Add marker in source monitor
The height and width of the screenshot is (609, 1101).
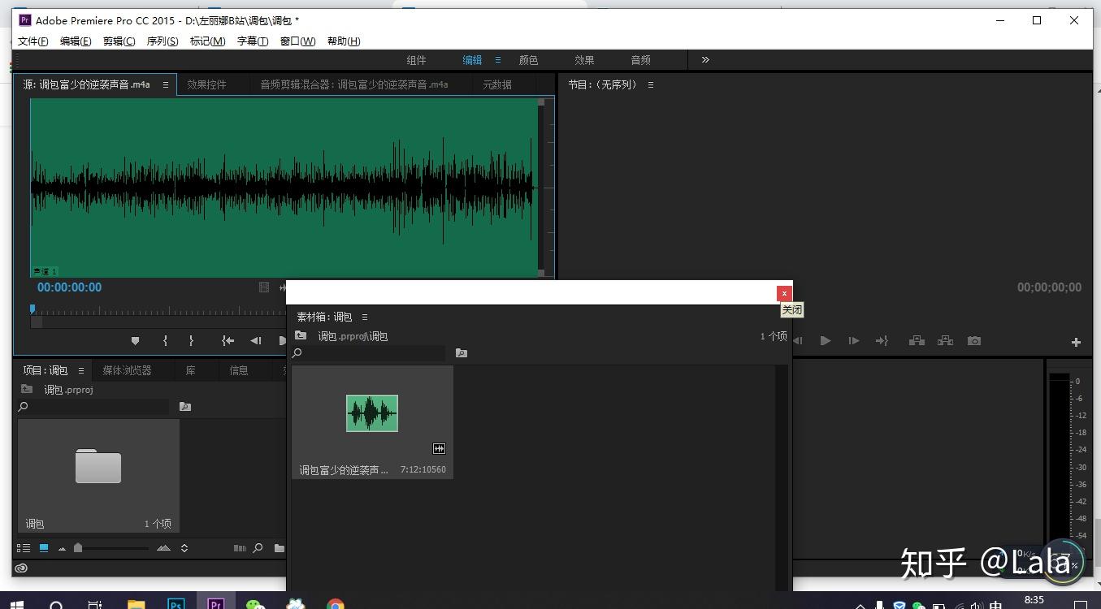point(135,341)
